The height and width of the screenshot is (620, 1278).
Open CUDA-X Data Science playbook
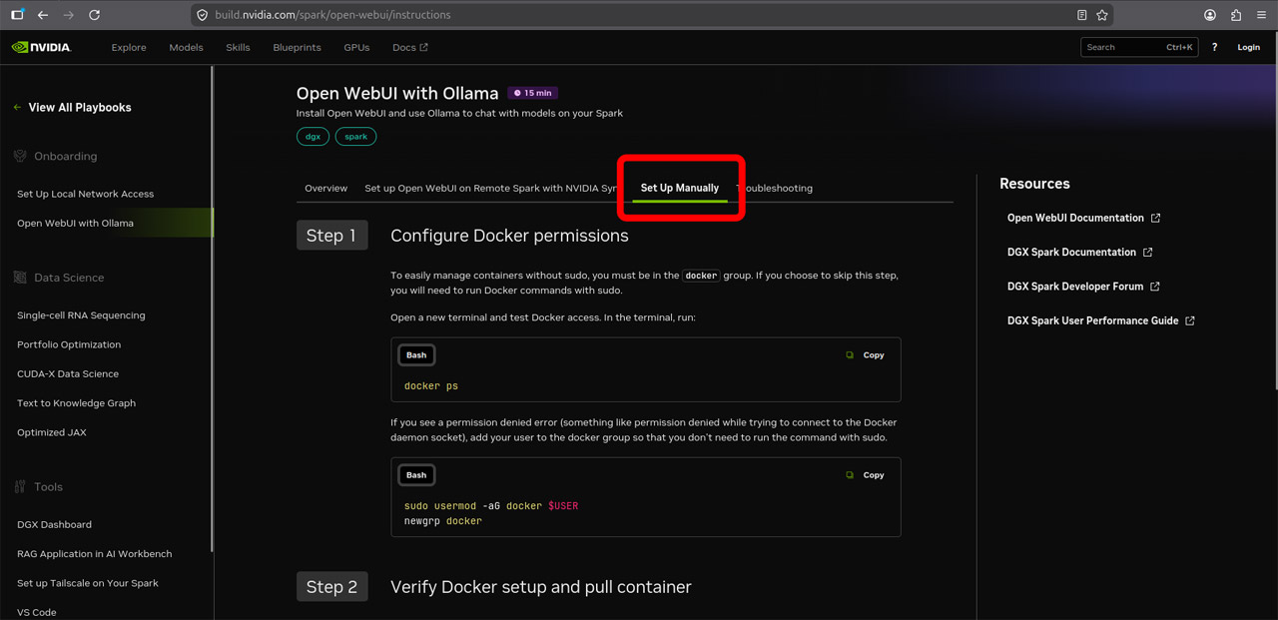(x=68, y=374)
